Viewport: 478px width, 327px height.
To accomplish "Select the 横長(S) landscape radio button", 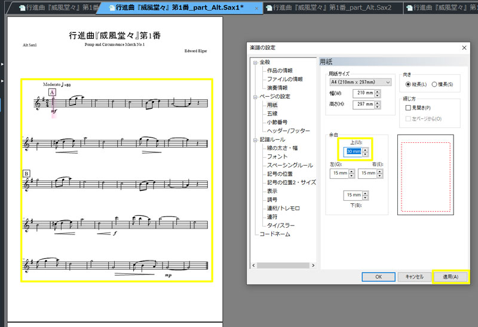I will pyautogui.click(x=434, y=84).
